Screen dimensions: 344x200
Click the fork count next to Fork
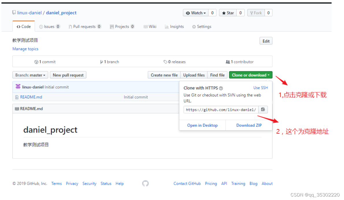pyautogui.click(x=269, y=13)
